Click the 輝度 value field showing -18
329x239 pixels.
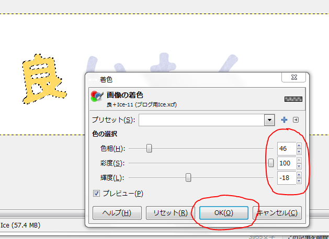pos(287,178)
